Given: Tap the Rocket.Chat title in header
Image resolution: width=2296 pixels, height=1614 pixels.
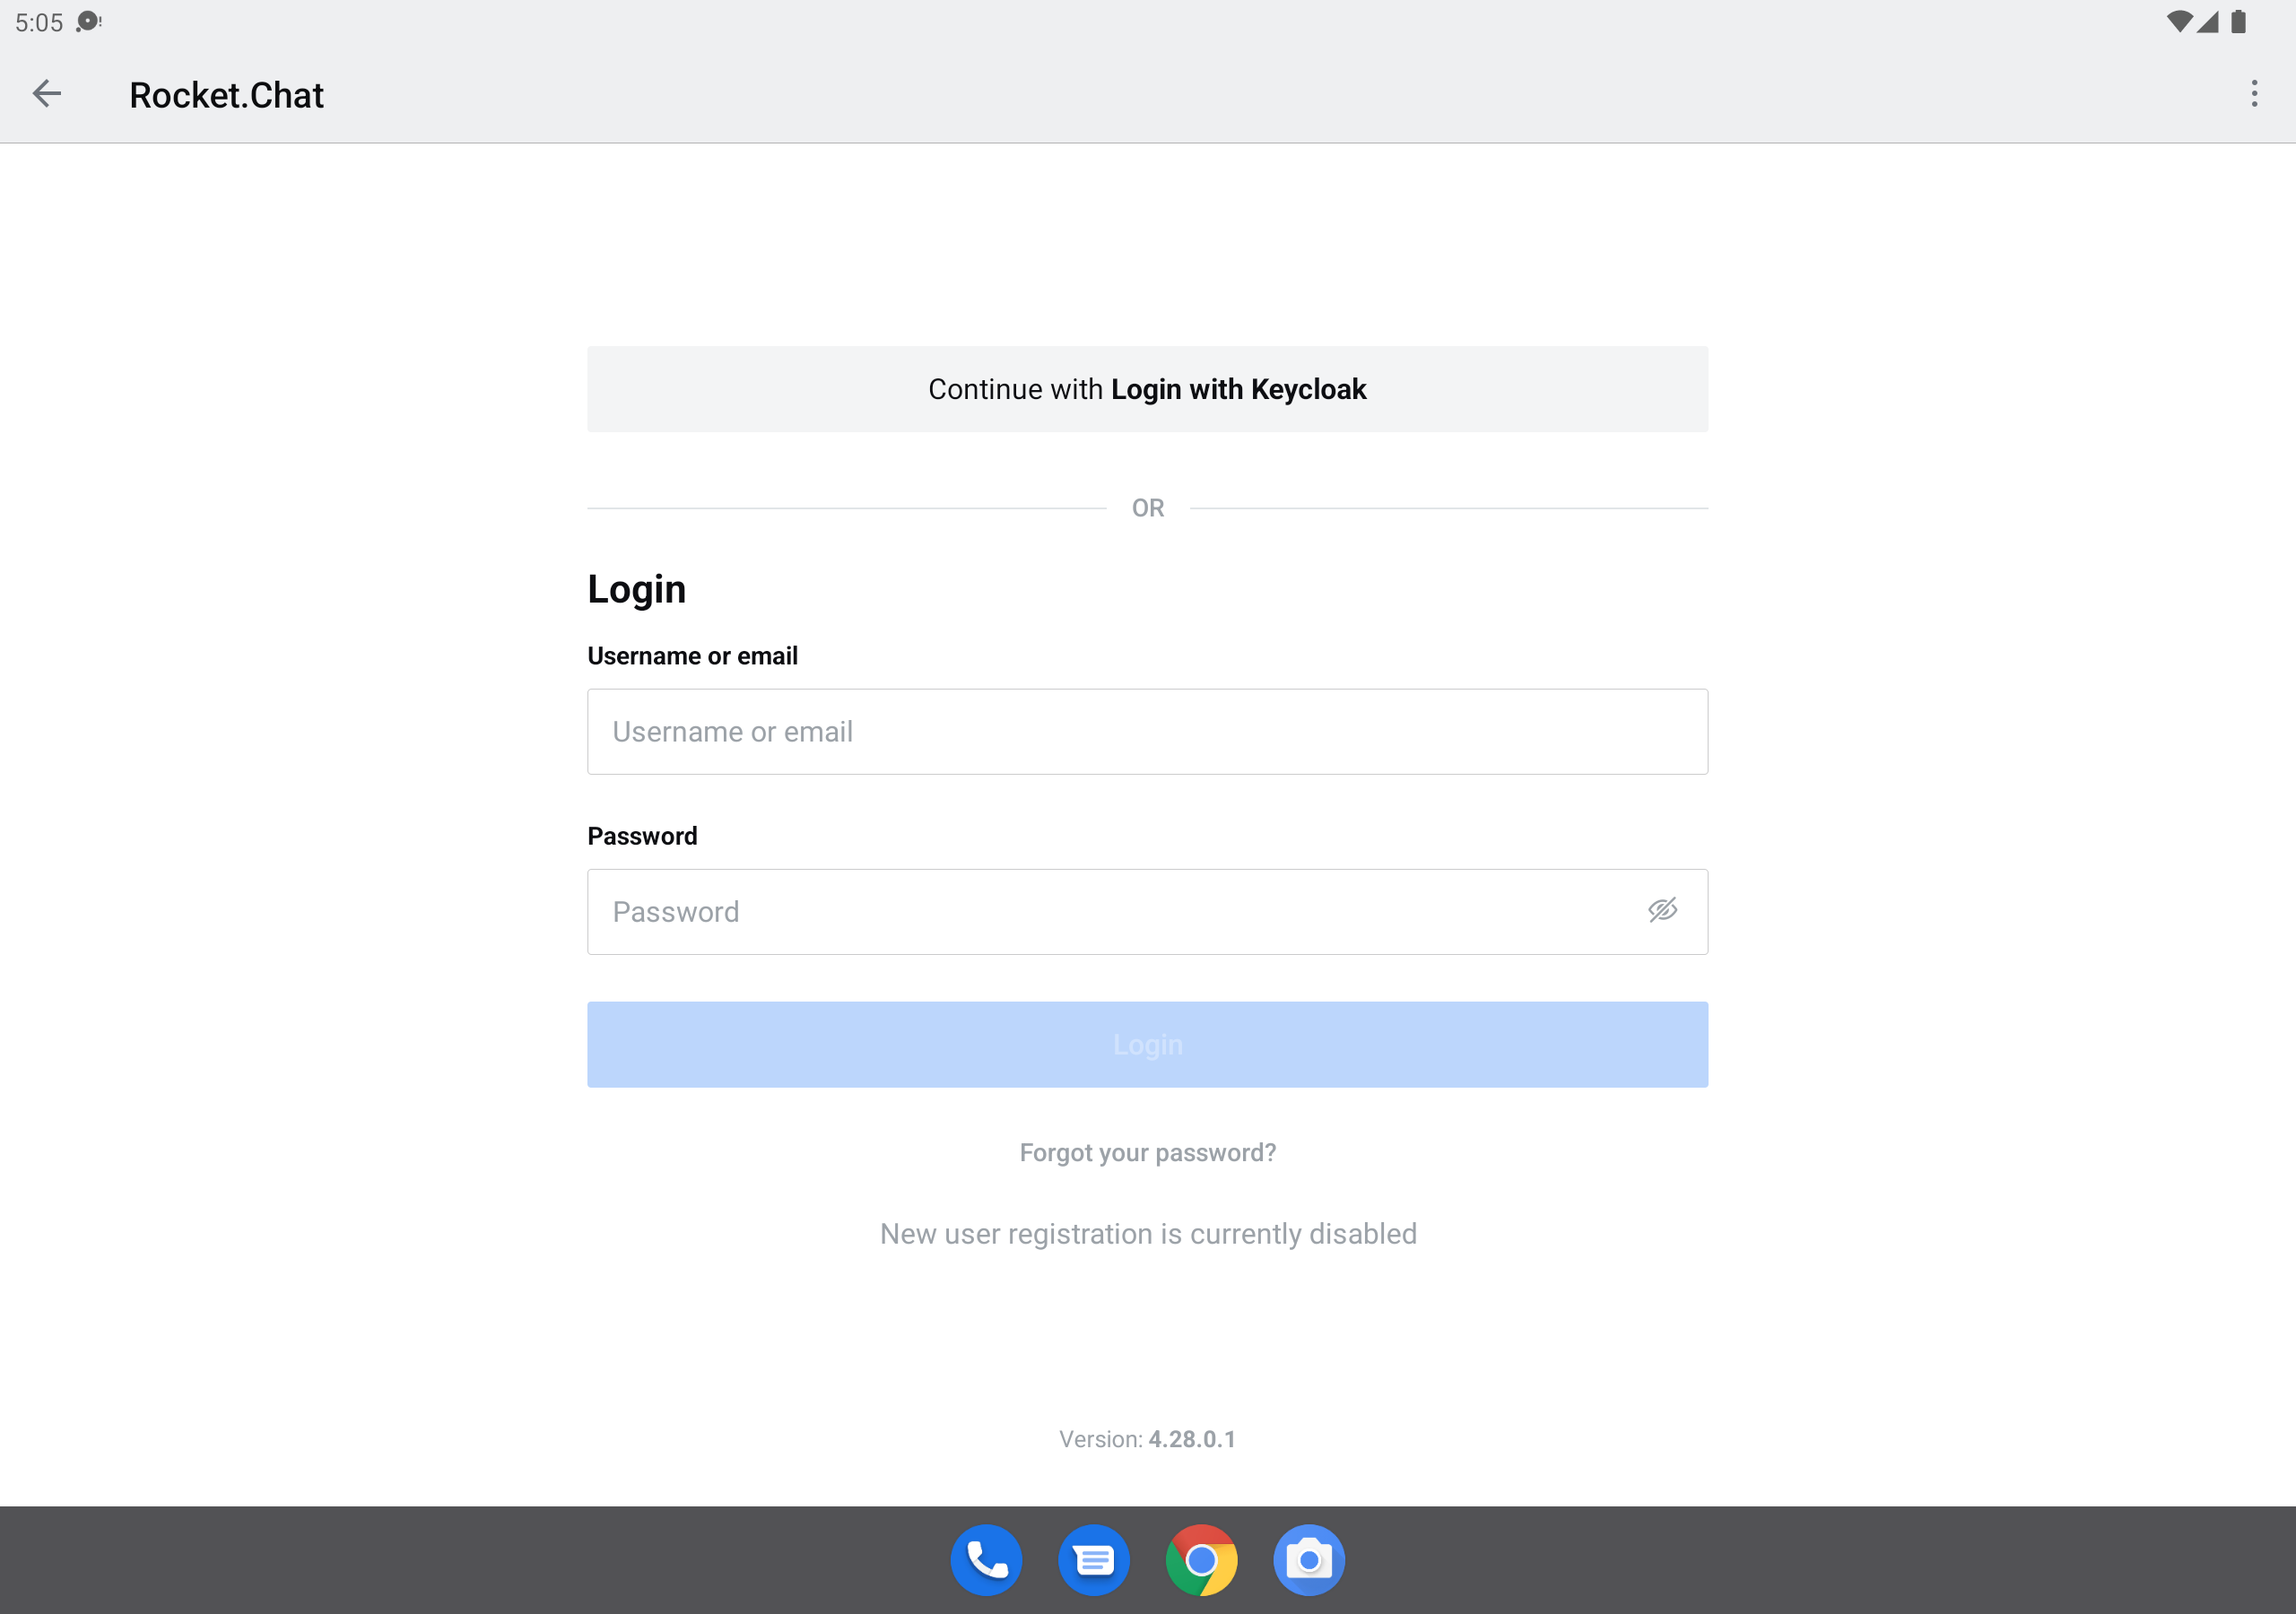Looking at the screenshot, I should (227, 95).
